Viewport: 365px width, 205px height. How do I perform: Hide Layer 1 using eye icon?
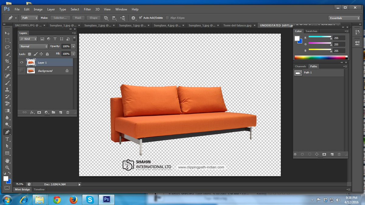pos(21,63)
